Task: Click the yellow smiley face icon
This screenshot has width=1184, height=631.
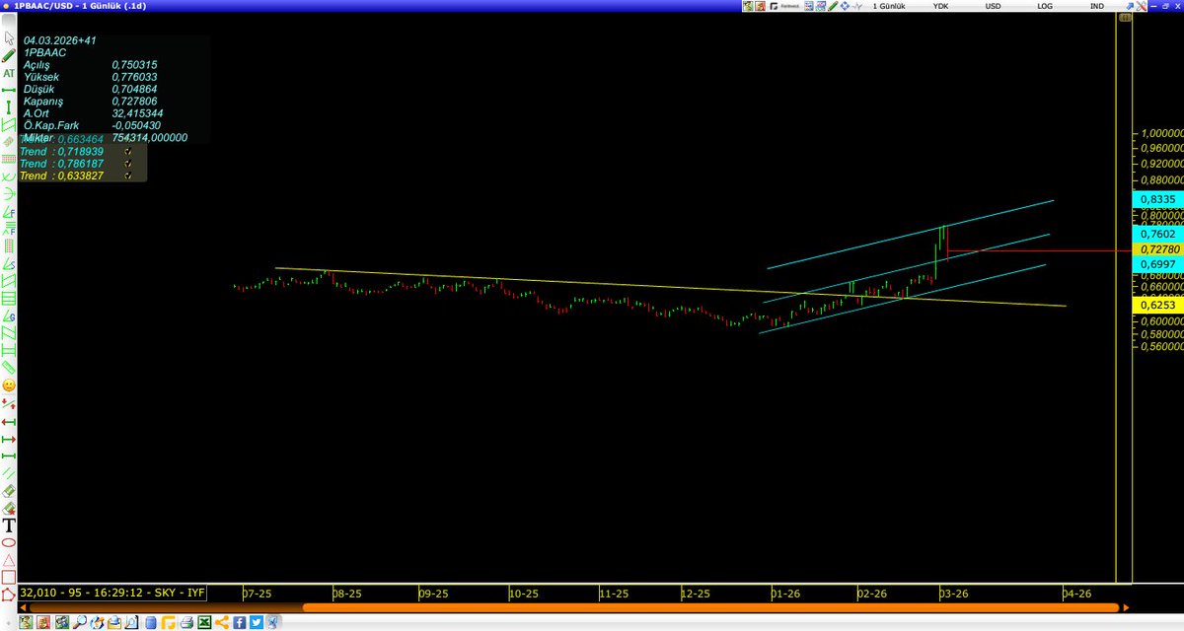Action: tap(9, 385)
